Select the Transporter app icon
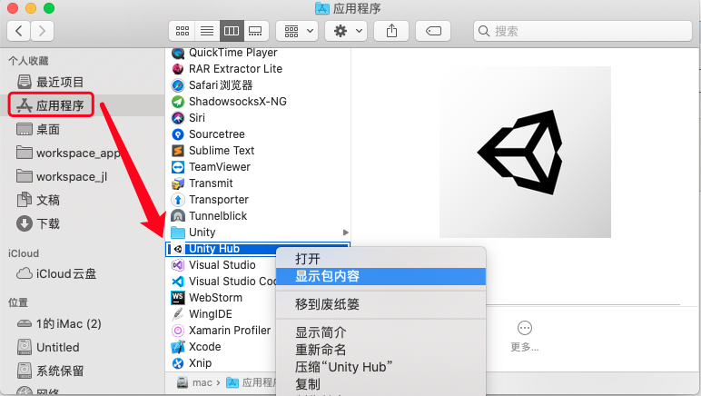The height and width of the screenshot is (396, 701). pos(178,199)
